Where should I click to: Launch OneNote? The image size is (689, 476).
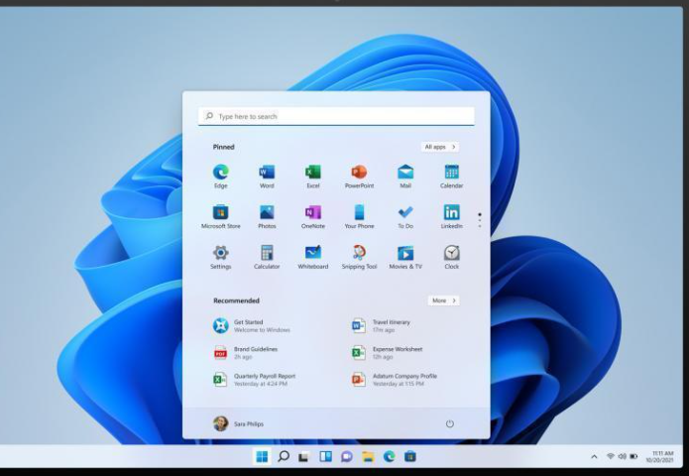[313, 217]
